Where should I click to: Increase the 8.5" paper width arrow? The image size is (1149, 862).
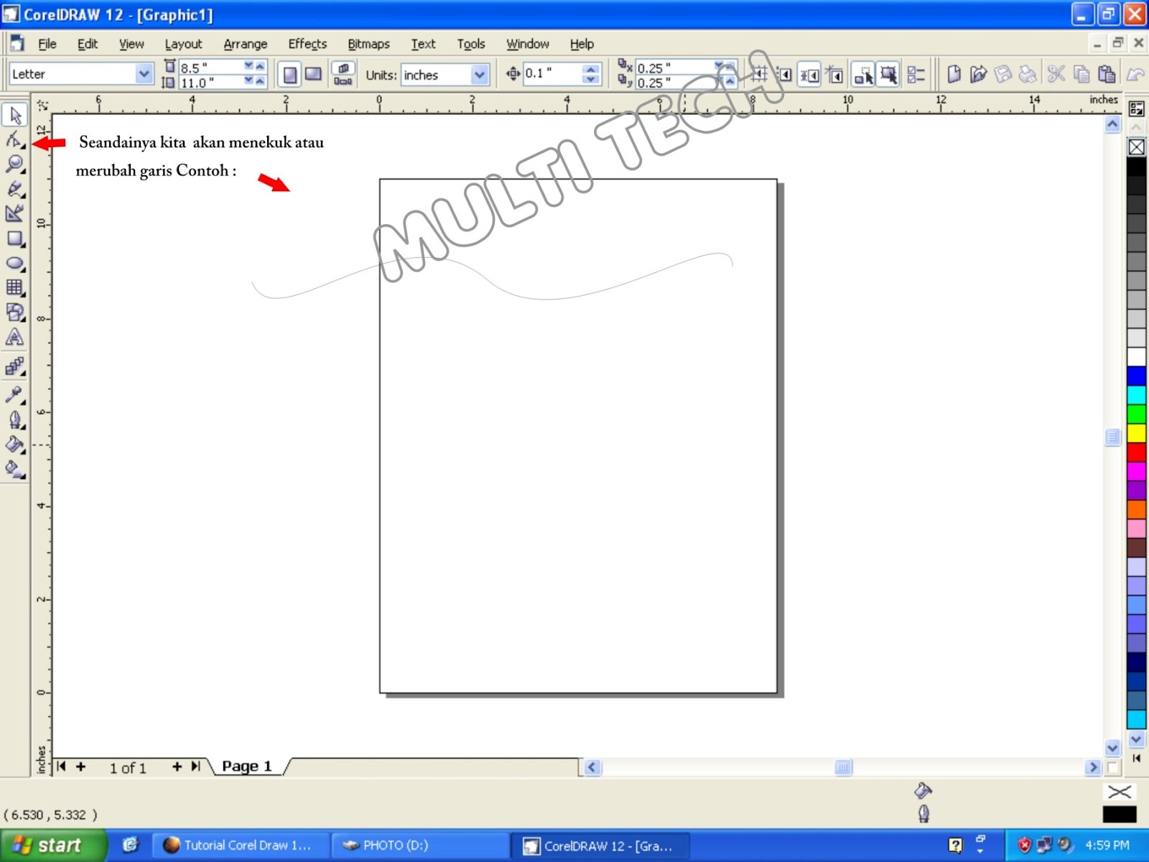[260, 65]
